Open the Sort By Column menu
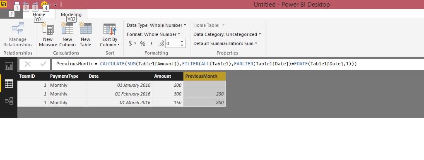 point(110,35)
